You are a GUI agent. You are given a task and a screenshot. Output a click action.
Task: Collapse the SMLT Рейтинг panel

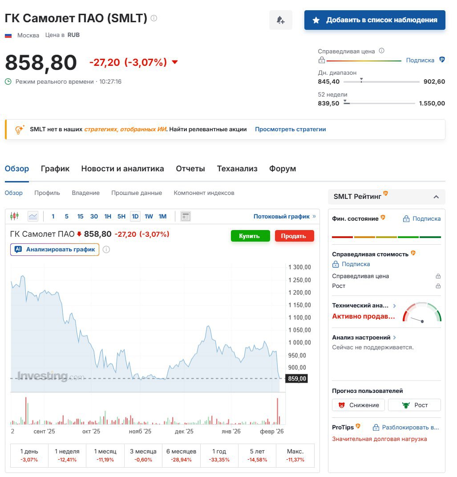(x=436, y=197)
